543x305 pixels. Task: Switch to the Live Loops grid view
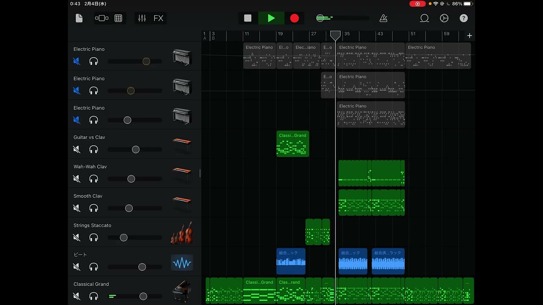118,18
